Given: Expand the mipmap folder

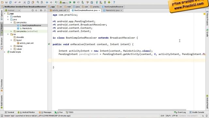Looking at the screenshot, I should point(11,46).
